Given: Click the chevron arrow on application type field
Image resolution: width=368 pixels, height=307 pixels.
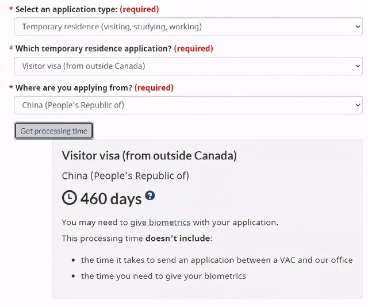Looking at the screenshot, I should tap(358, 26).
